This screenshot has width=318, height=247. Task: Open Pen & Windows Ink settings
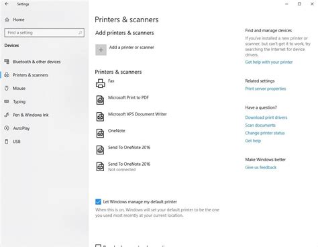click(30, 115)
